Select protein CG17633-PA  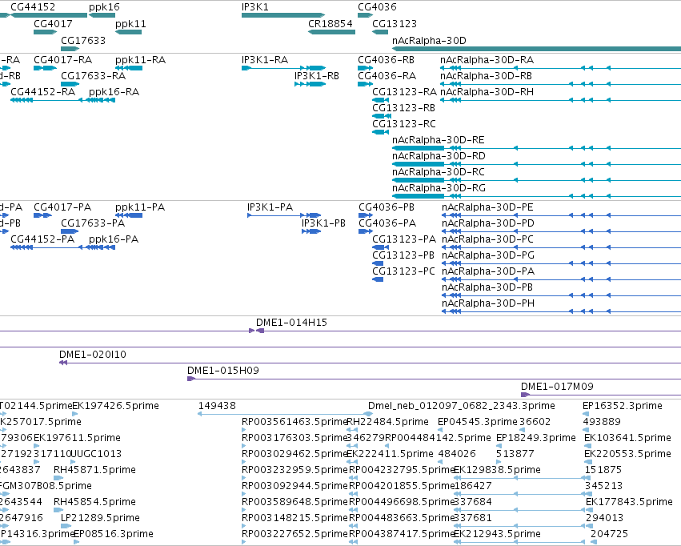tap(93, 223)
